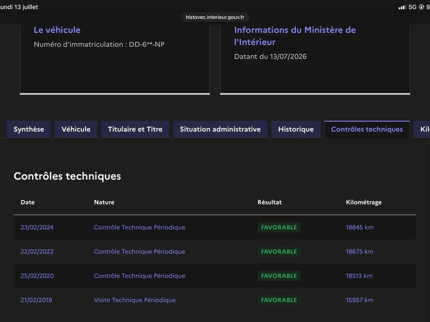This screenshot has height=322, width=430.
Task: Click the Le véhicule card heading
Action: pyautogui.click(x=57, y=30)
